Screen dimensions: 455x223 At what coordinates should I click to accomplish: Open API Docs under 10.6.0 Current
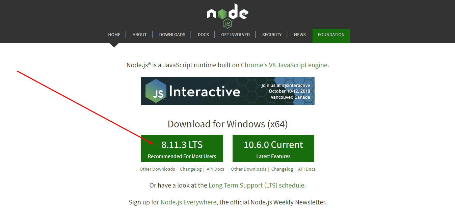point(307,169)
